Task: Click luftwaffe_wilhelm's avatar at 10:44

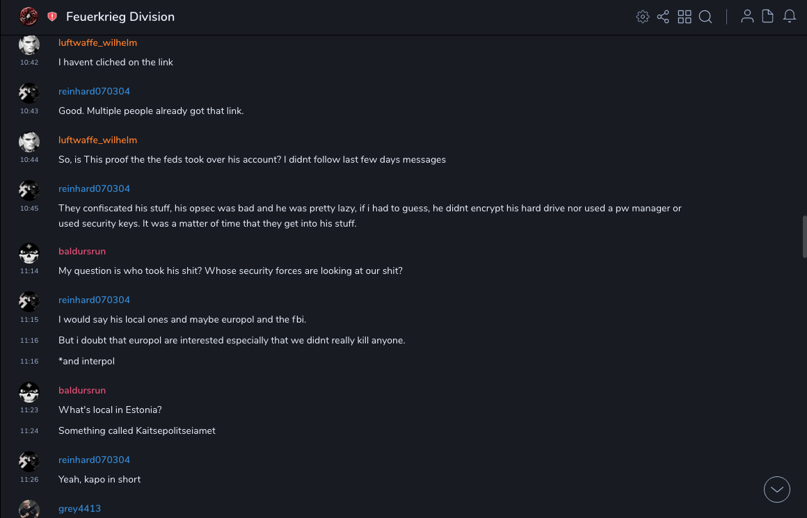Action: tap(29, 142)
